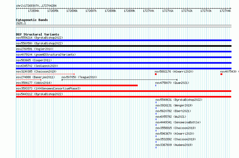Open nsv3926131 (Wenger2019) variant

[x=174, y=105]
